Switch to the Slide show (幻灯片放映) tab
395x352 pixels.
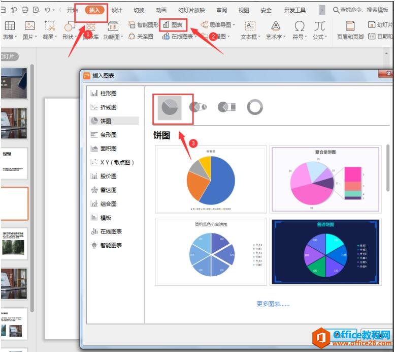(191, 10)
